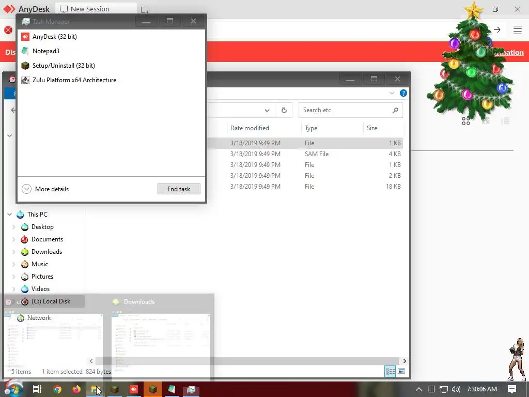Refresh the etc folder view

point(284,111)
